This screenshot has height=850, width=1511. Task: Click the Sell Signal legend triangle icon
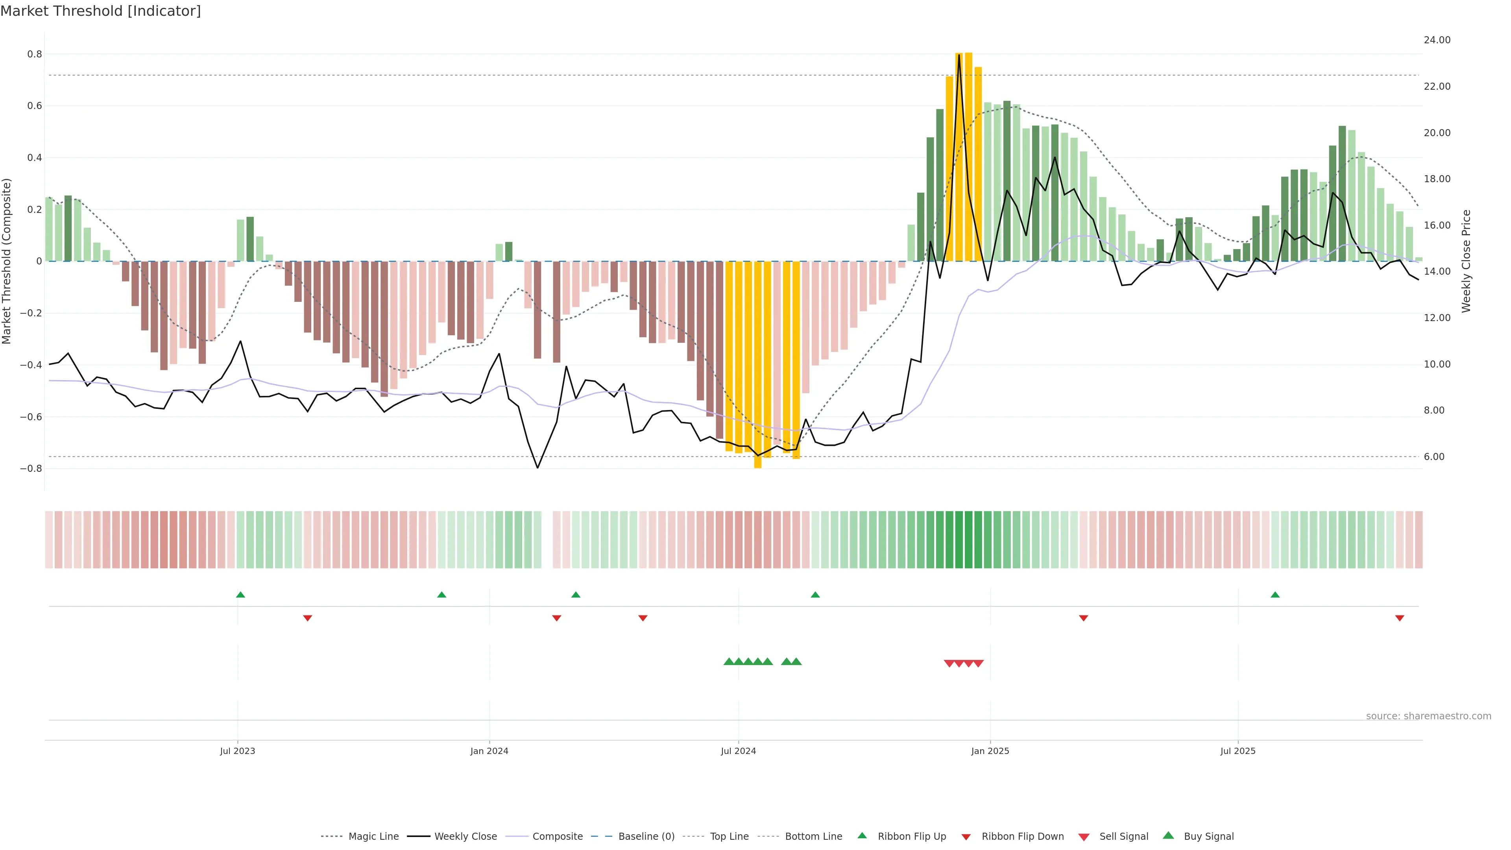[1083, 837]
